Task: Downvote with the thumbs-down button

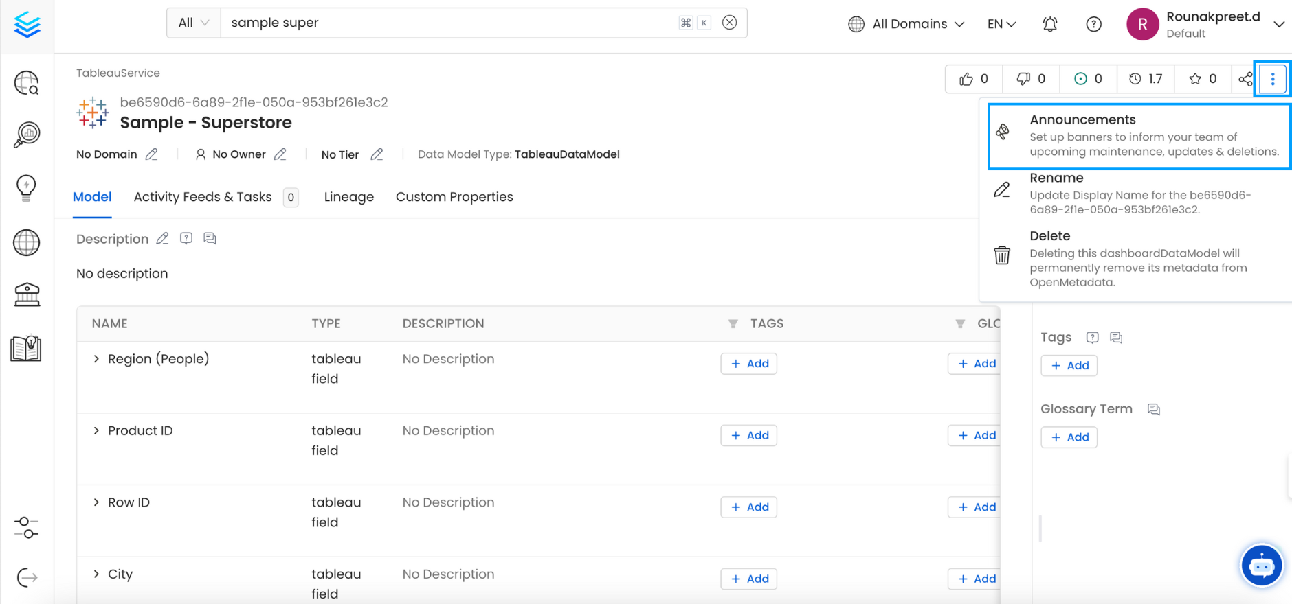Action: [1031, 79]
